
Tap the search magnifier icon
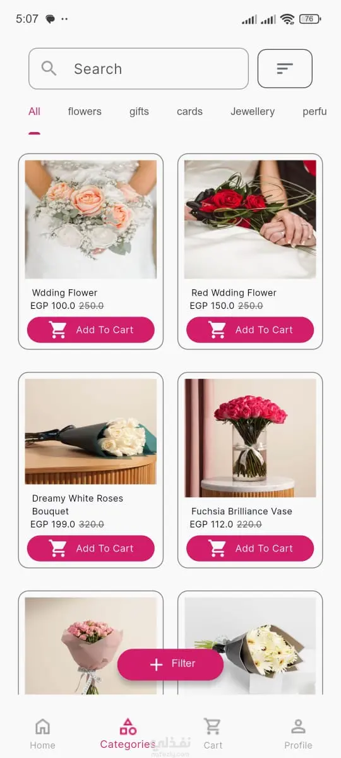49,68
